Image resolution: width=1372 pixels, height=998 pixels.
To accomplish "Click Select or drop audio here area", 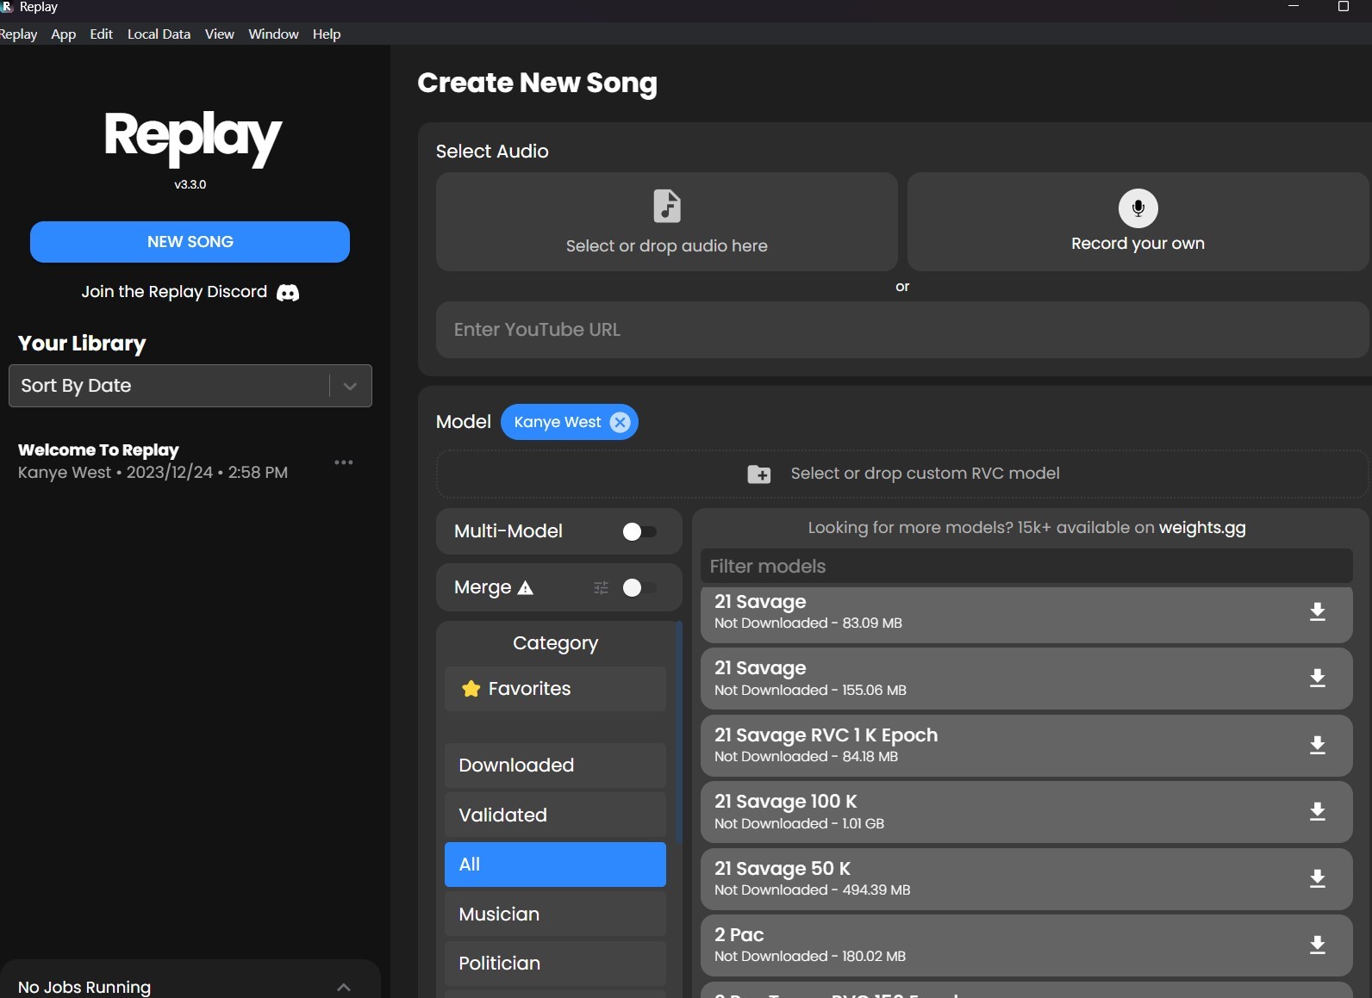I will pyautogui.click(x=667, y=222).
